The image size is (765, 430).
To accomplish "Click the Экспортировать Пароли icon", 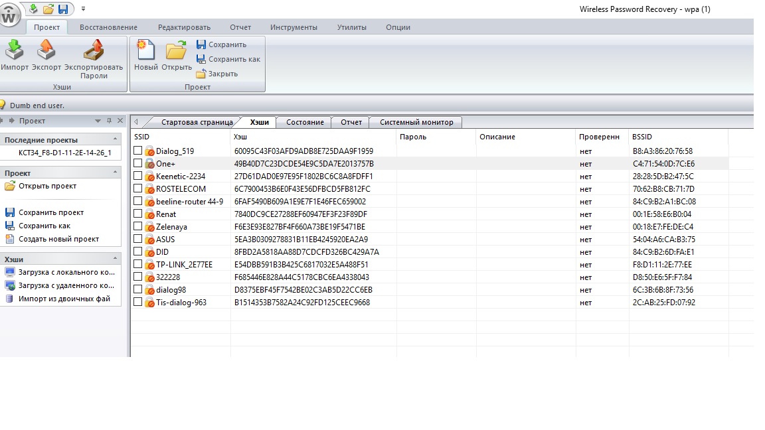I will click(94, 51).
